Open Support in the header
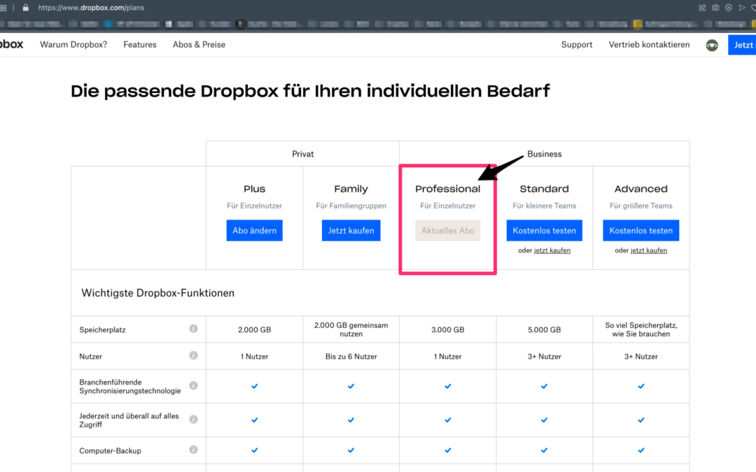The height and width of the screenshot is (472, 756). tap(577, 45)
